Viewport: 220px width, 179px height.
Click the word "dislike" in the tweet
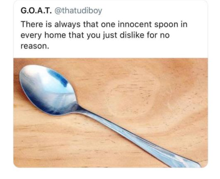[132, 35]
